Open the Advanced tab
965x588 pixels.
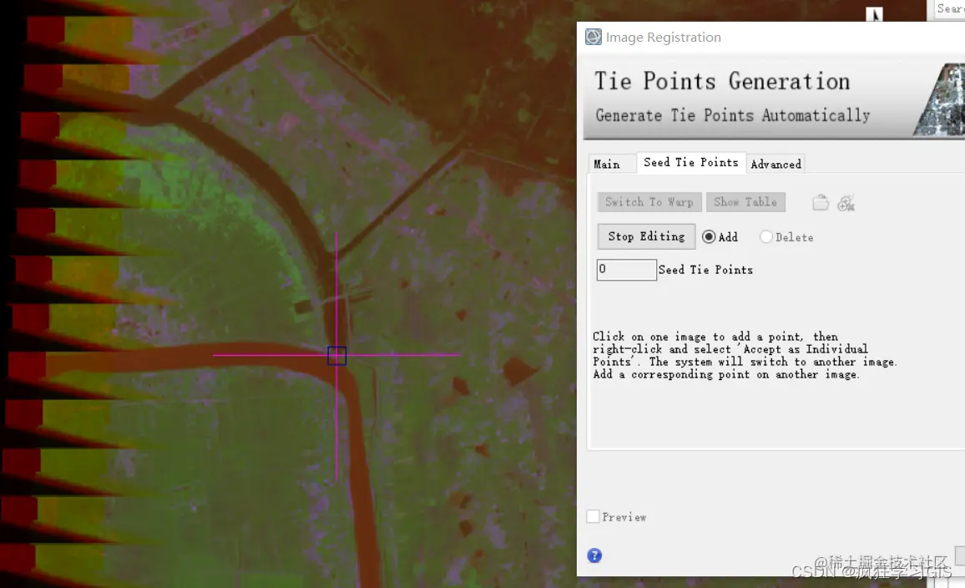(x=776, y=164)
